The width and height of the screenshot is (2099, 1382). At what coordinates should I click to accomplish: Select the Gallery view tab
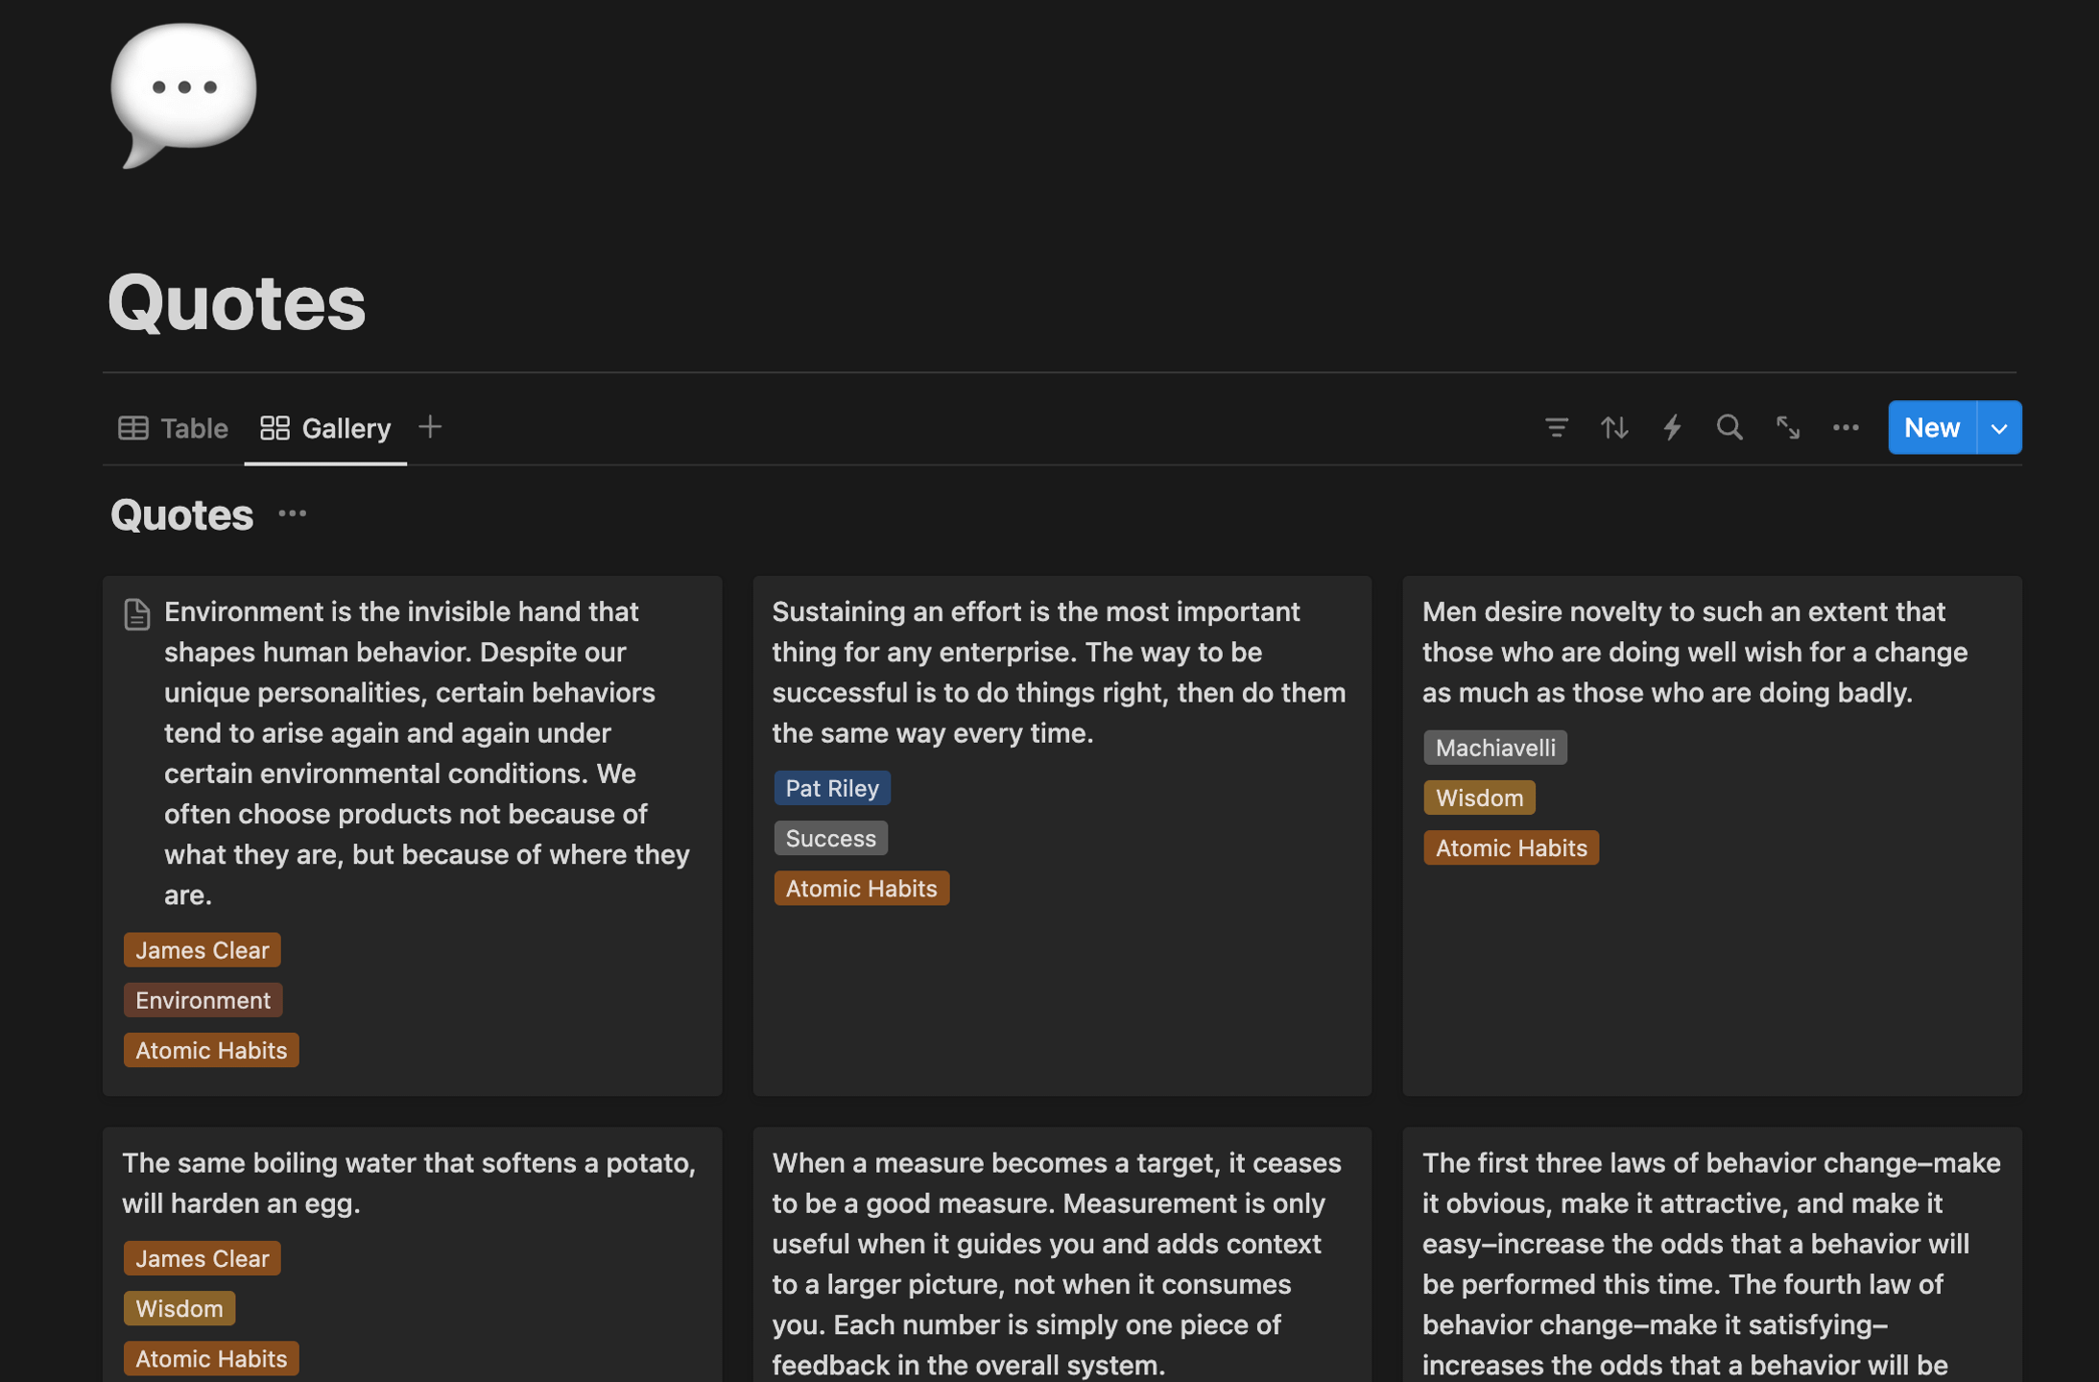(x=325, y=428)
